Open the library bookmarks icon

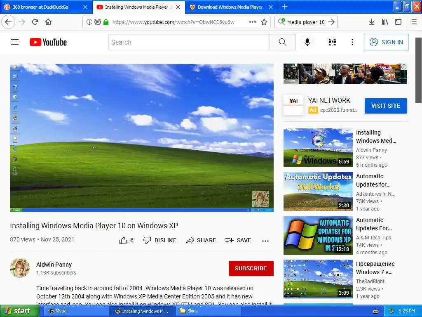(x=385, y=22)
